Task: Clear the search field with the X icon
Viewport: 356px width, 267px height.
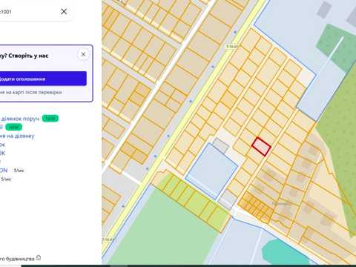Action: (x=64, y=11)
